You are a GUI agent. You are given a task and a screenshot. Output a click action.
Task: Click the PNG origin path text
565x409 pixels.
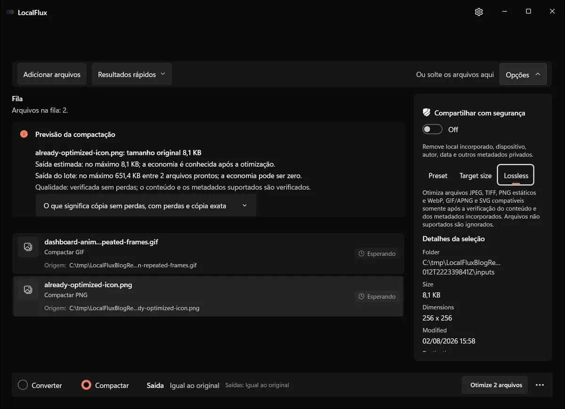coord(134,308)
